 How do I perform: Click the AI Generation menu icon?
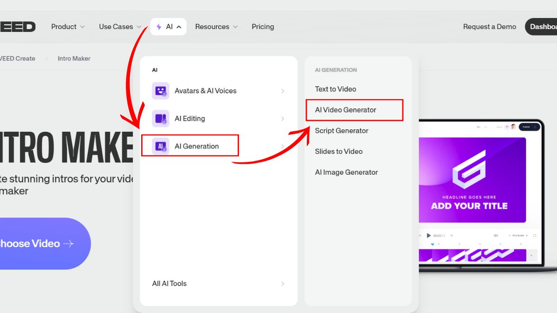coord(161,146)
